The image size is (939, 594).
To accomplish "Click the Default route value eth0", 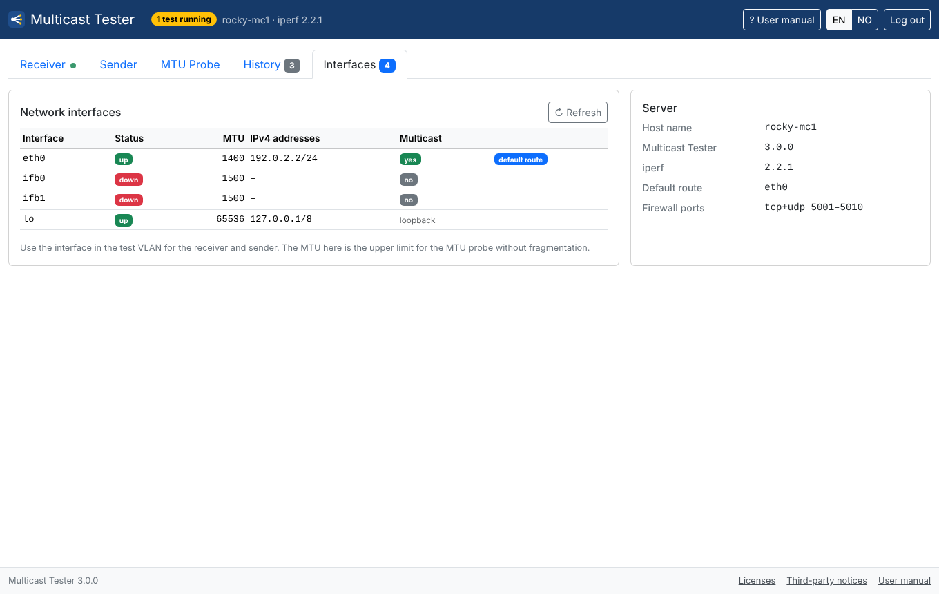I will [x=776, y=187].
